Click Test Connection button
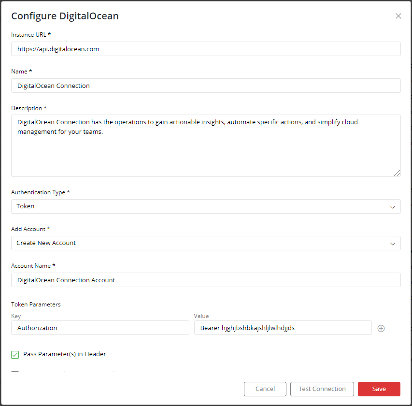This screenshot has height=406, width=412. pos(322,389)
